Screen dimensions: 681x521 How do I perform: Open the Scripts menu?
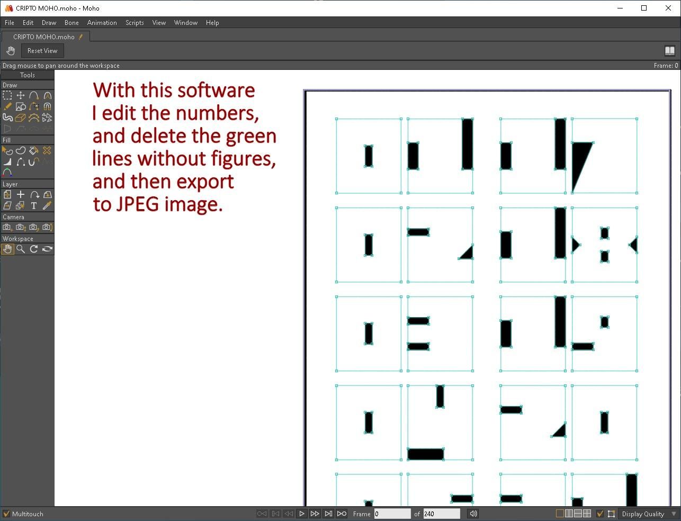click(x=135, y=23)
